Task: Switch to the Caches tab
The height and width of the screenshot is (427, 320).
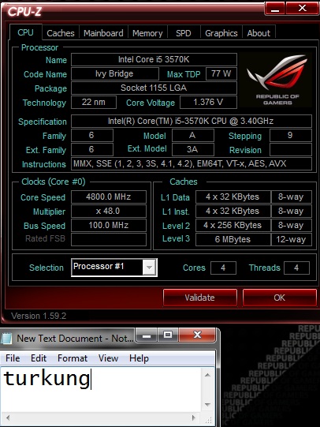Action: (x=61, y=33)
